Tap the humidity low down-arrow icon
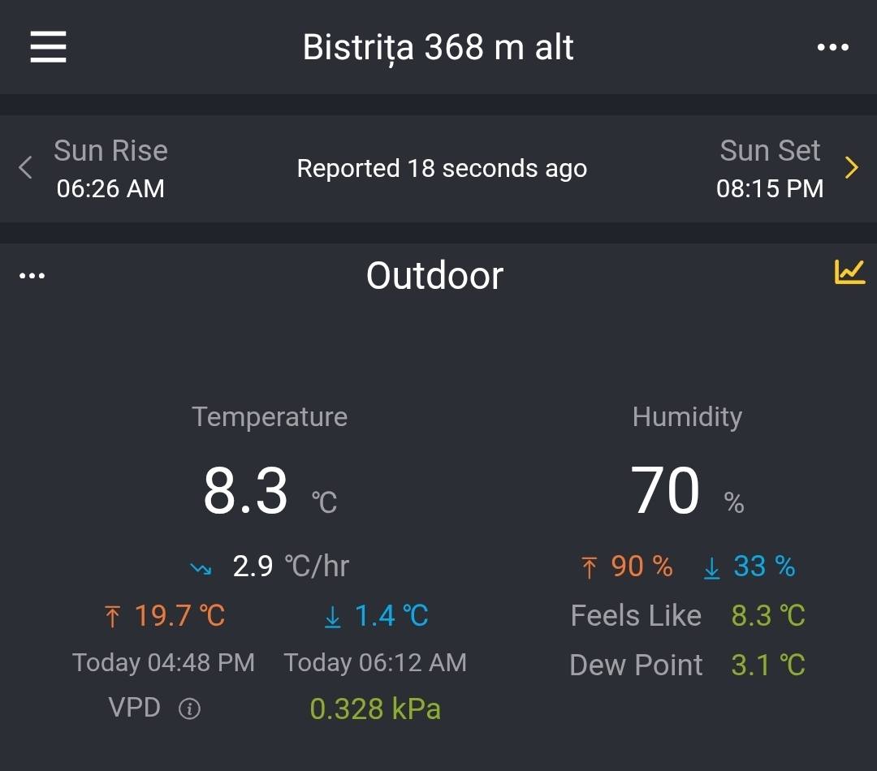The height and width of the screenshot is (771, 877). [x=711, y=567]
